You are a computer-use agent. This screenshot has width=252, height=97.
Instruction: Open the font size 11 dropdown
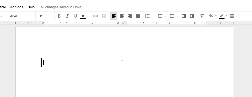tap(46, 16)
